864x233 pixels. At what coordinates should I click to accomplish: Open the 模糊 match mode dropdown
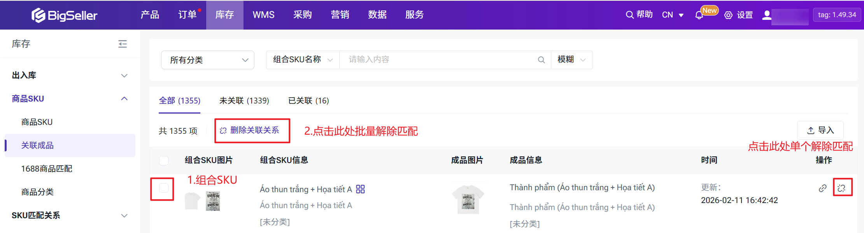tap(571, 60)
